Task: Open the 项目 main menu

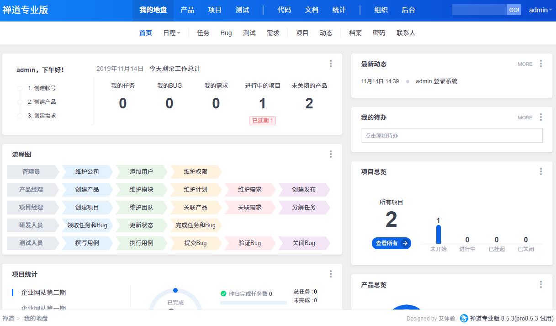Action: coord(215,10)
